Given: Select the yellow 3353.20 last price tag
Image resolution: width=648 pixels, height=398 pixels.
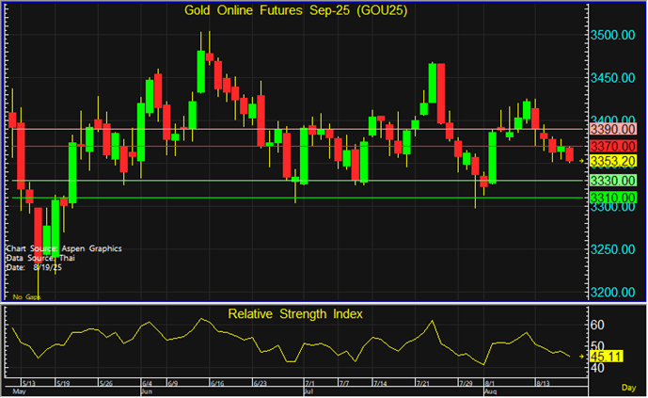Looking at the screenshot, I should coord(613,161).
